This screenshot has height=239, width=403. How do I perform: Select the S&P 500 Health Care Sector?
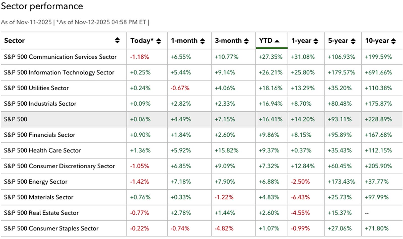coord(42,150)
